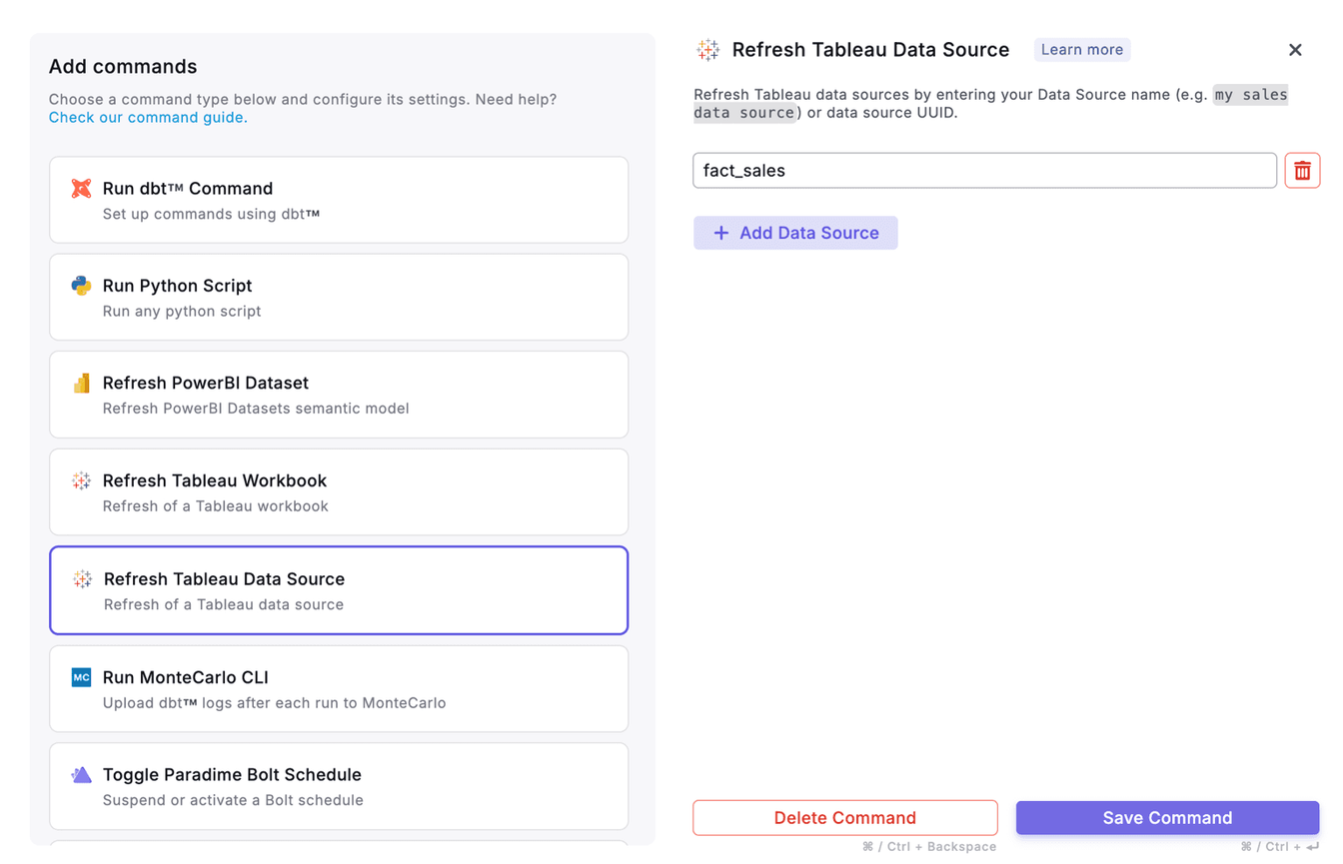Click 'Suspend or activate a Bolt schedule' text

[233, 800]
